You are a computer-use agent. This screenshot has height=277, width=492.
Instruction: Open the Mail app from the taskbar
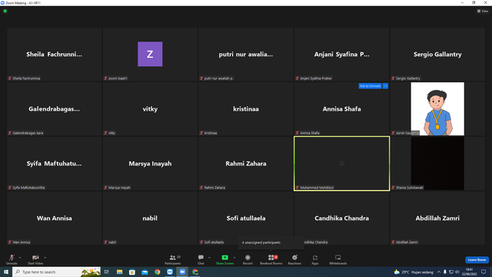point(145,272)
